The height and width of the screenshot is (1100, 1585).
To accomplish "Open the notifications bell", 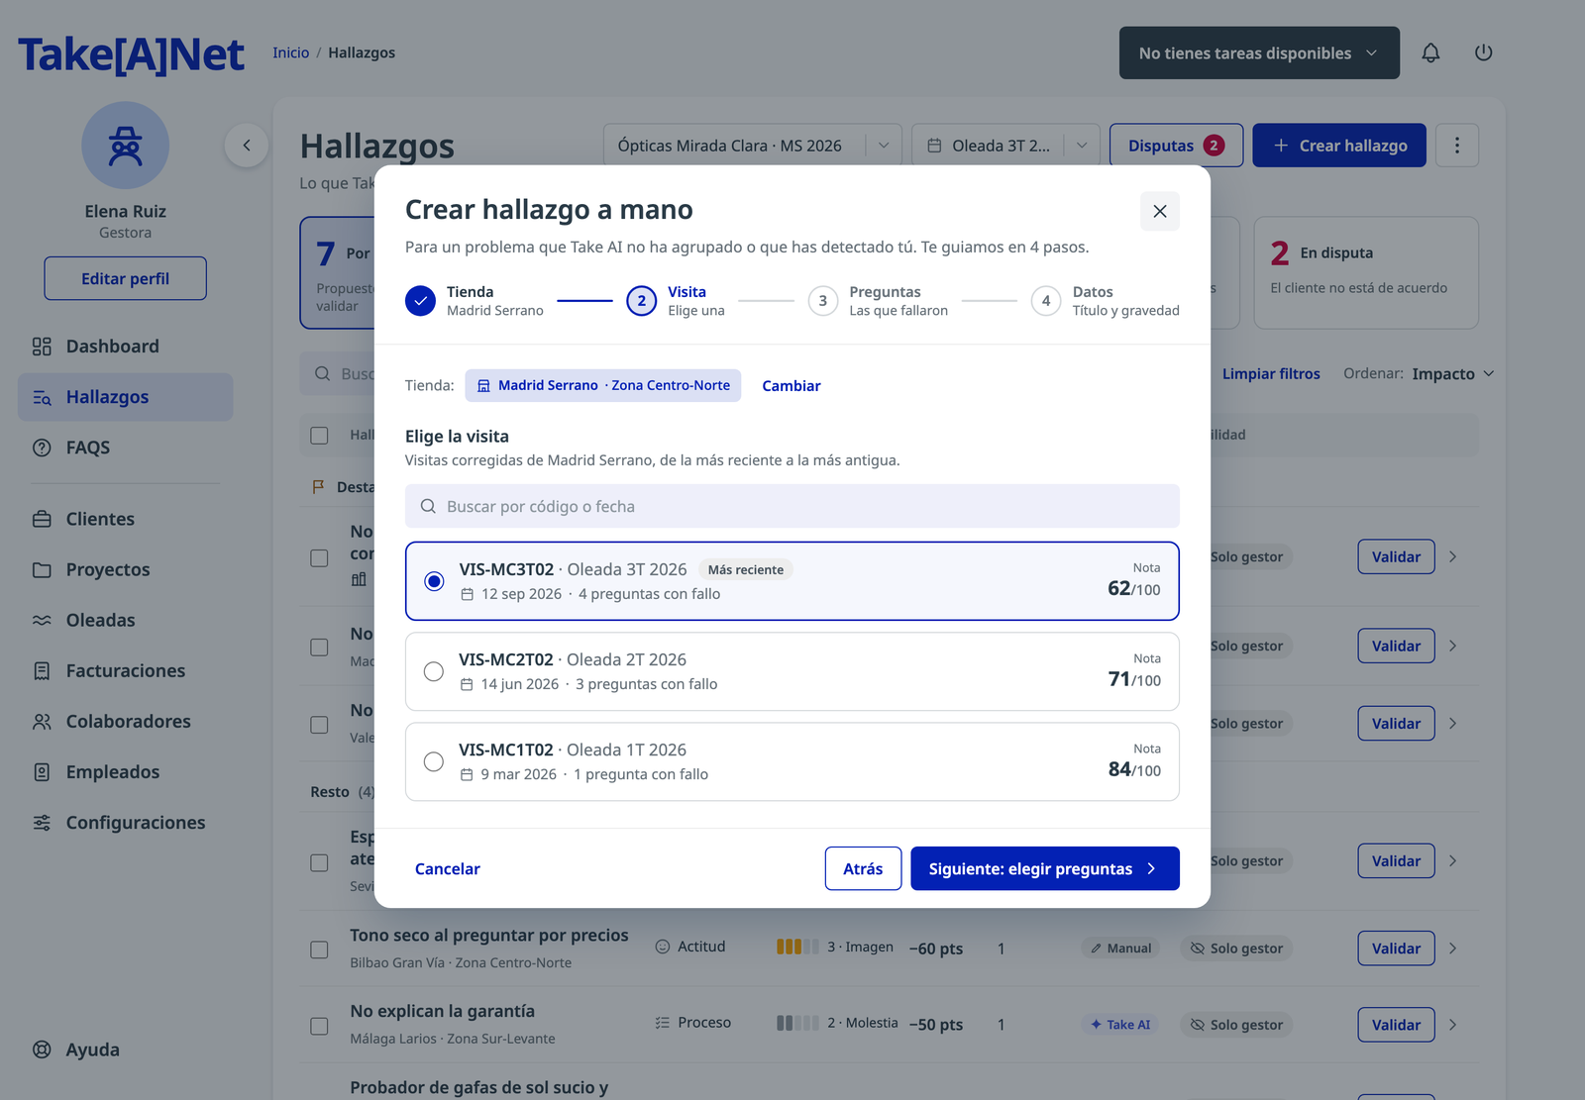I will [x=1430, y=52].
